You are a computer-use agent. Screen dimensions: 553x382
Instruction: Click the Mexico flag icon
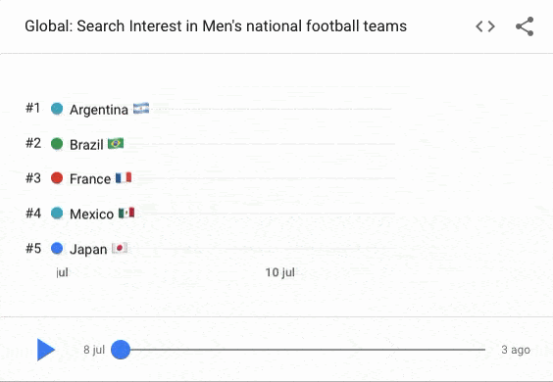(x=126, y=213)
